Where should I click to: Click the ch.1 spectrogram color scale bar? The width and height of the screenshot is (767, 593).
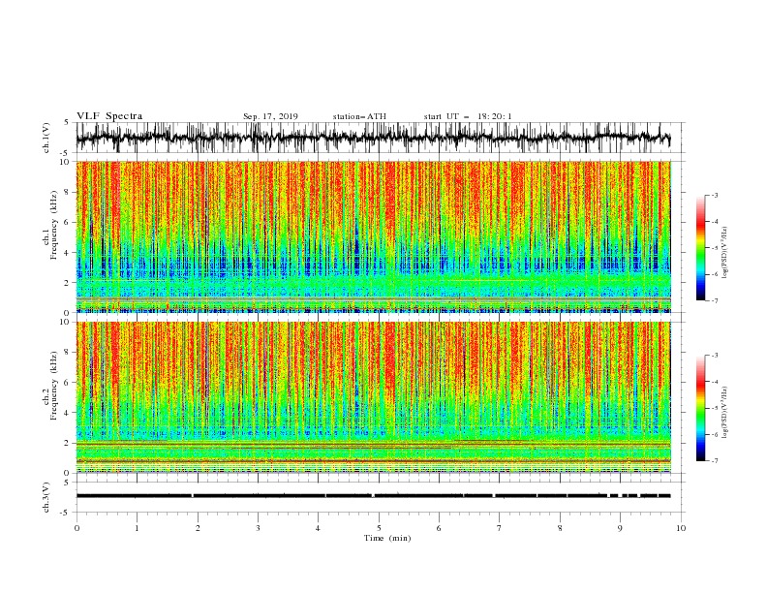click(x=701, y=248)
